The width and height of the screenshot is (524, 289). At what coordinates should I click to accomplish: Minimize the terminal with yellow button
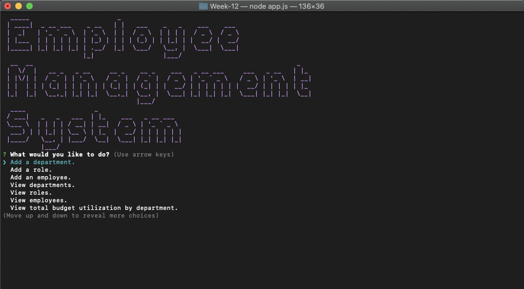tap(19, 6)
